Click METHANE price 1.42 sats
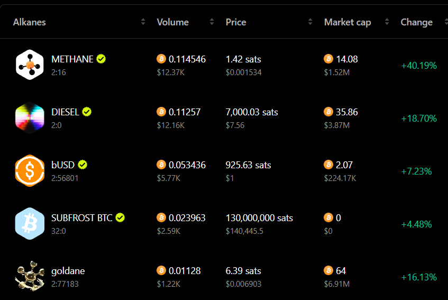 click(x=243, y=59)
